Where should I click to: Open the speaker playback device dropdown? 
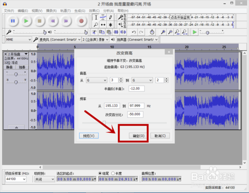[x=137, y=40]
